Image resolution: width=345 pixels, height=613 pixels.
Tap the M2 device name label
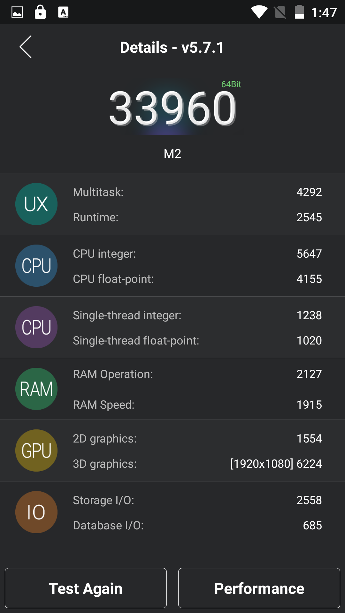pyautogui.click(x=172, y=154)
